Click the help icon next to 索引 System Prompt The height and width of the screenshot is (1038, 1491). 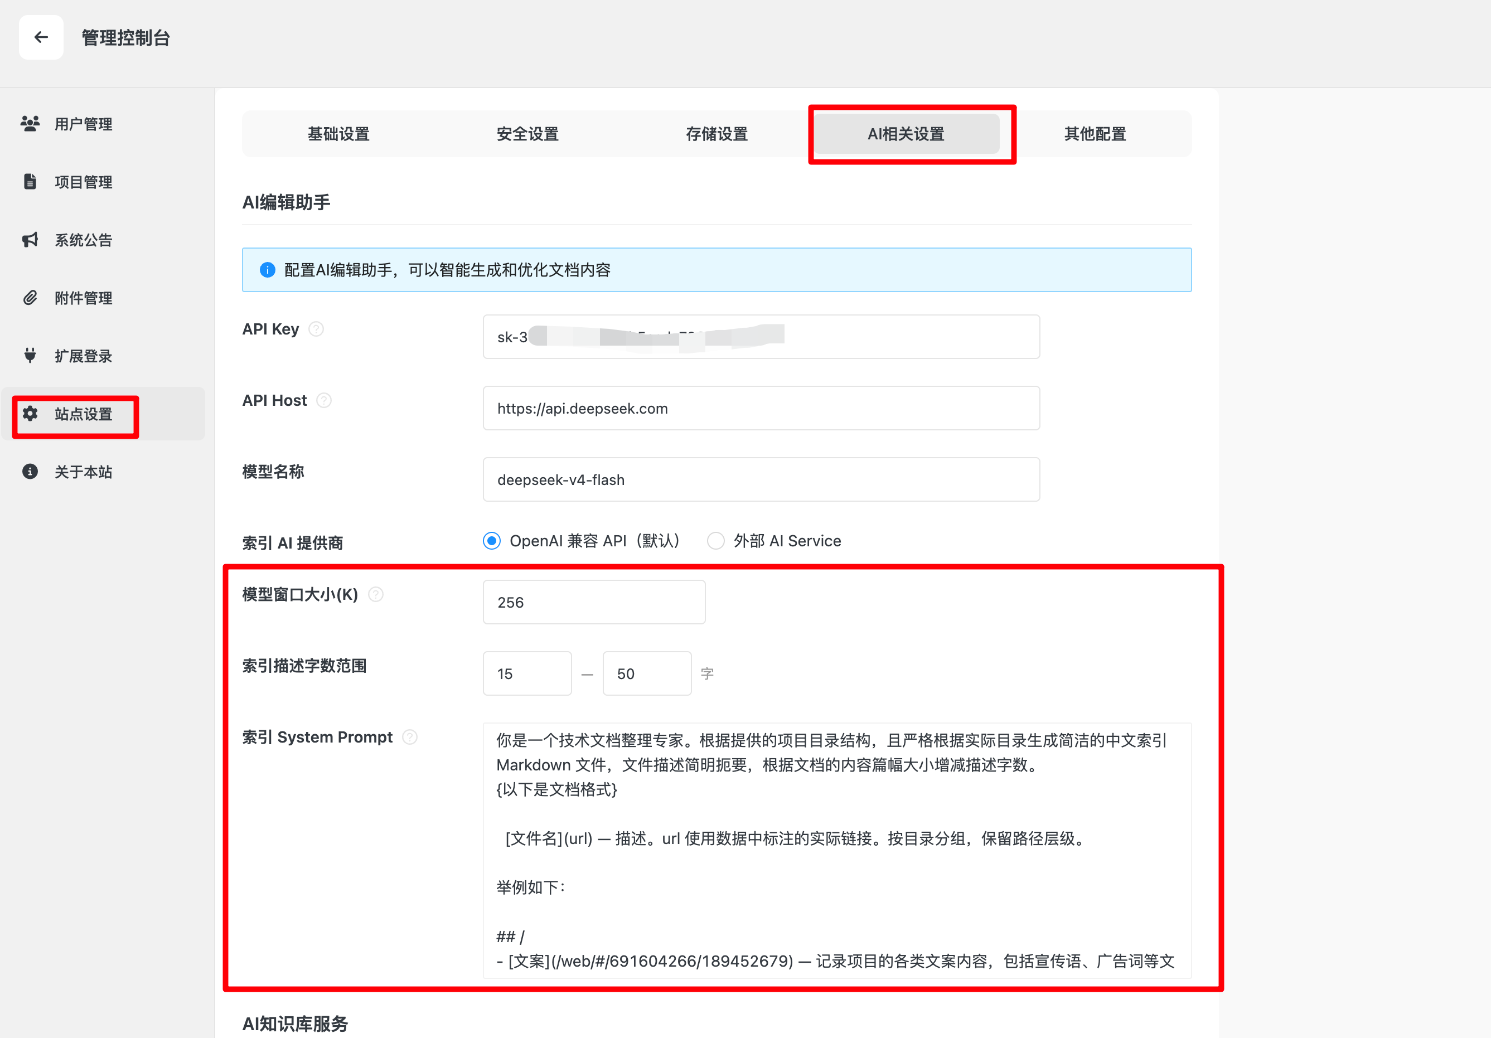[410, 738]
